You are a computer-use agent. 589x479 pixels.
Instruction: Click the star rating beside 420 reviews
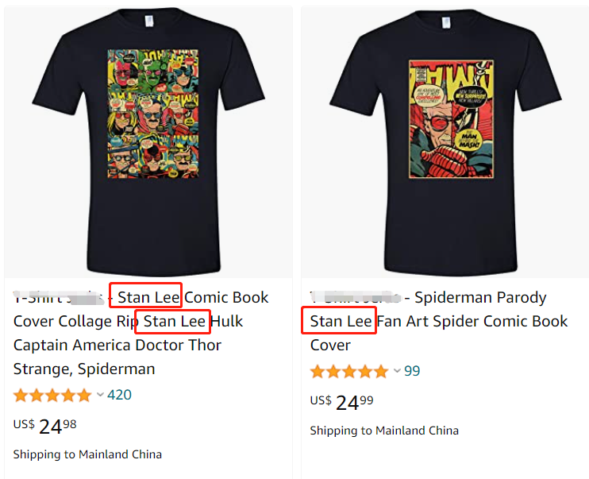(x=52, y=395)
